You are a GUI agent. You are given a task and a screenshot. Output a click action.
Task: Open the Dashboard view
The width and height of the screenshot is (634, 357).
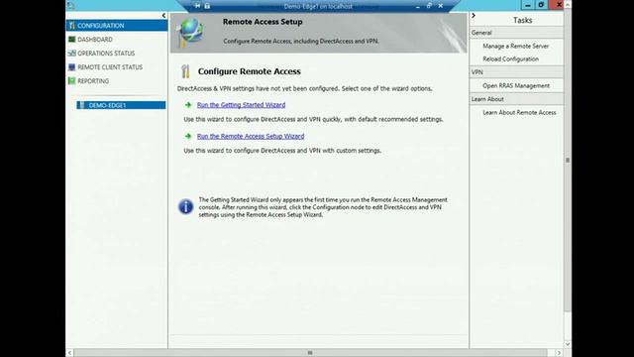pos(95,40)
